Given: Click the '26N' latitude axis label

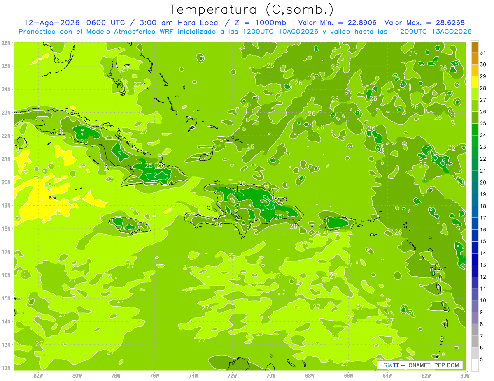Looking at the screenshot, I should click(6, 43).
